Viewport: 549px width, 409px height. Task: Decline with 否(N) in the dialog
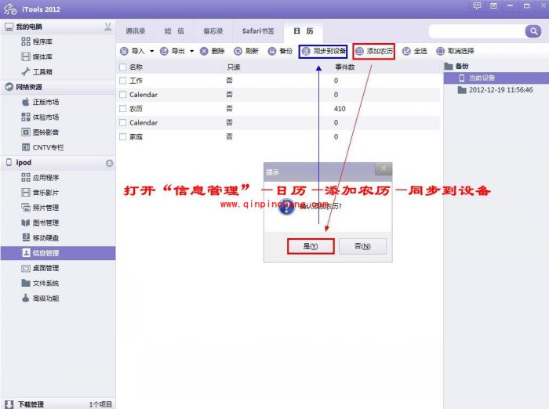(362, 246)
